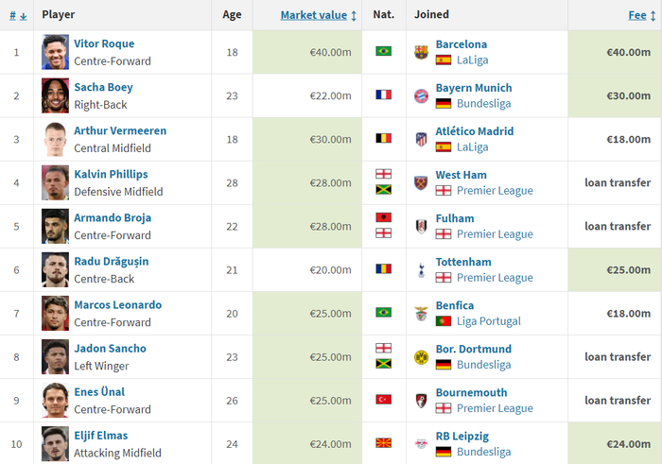The height and width of the screenshot is (464, 662).
Task: Open Radu Drăgușin's player page
Action: 111,261
